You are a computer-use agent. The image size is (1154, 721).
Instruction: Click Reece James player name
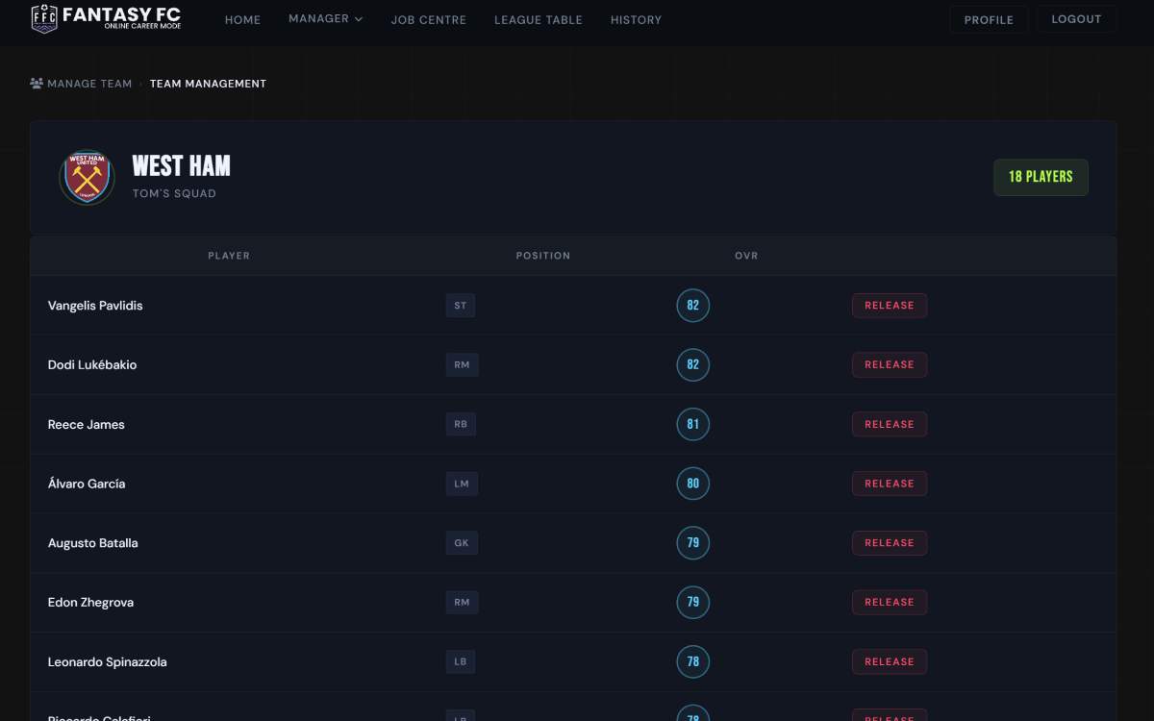87,424
